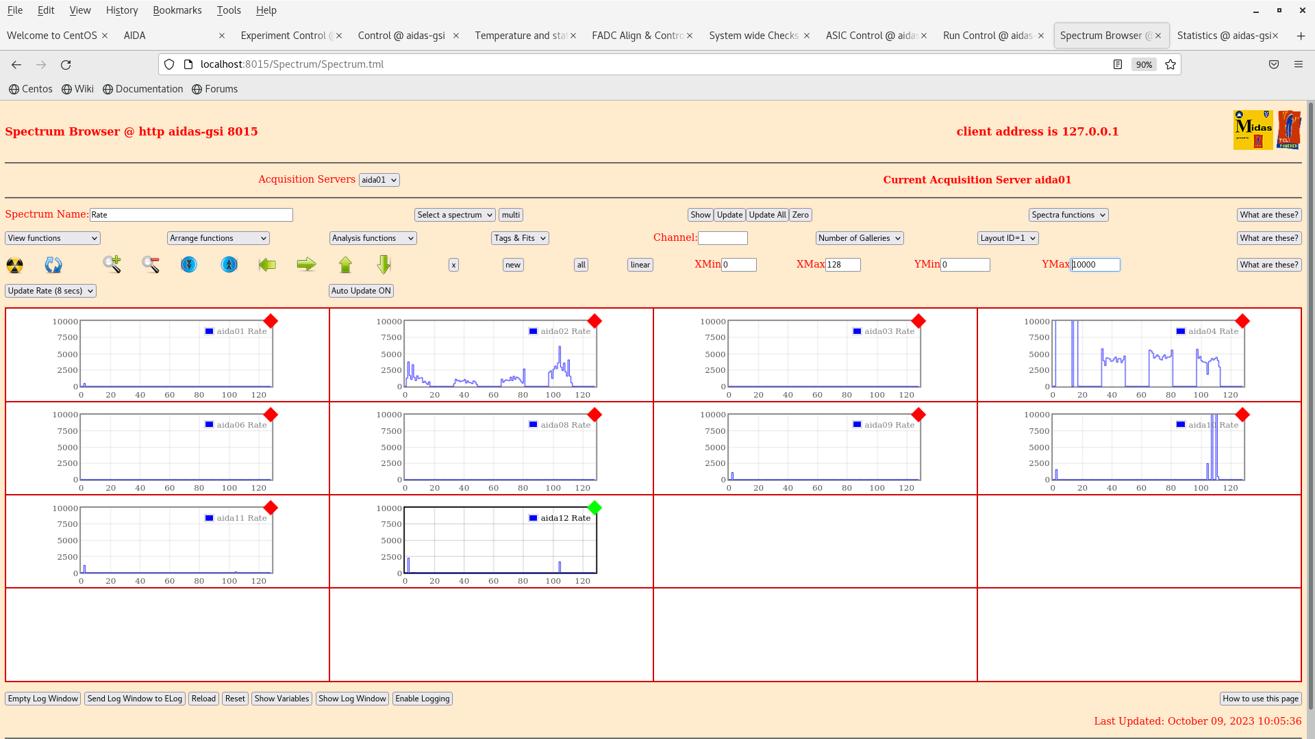Switch to the Run Control tab
1315x739 pixels.
click(x=987, y=36)
